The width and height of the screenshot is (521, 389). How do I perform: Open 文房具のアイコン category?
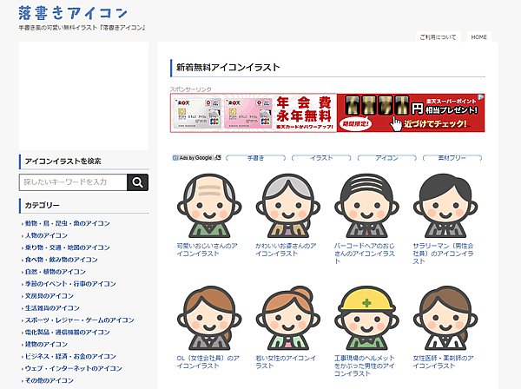click(x=49, y=296)
